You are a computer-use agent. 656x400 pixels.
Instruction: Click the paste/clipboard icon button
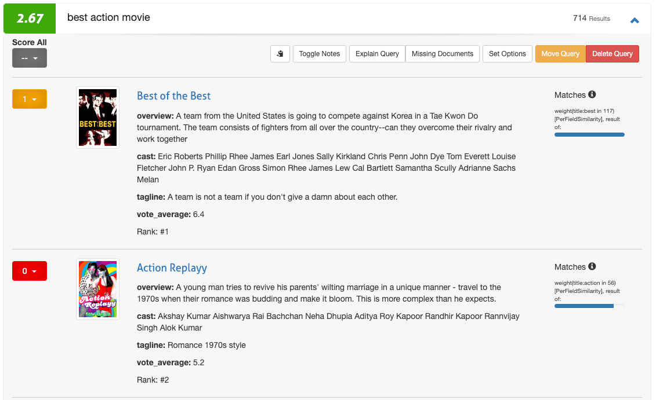[280, 54]
